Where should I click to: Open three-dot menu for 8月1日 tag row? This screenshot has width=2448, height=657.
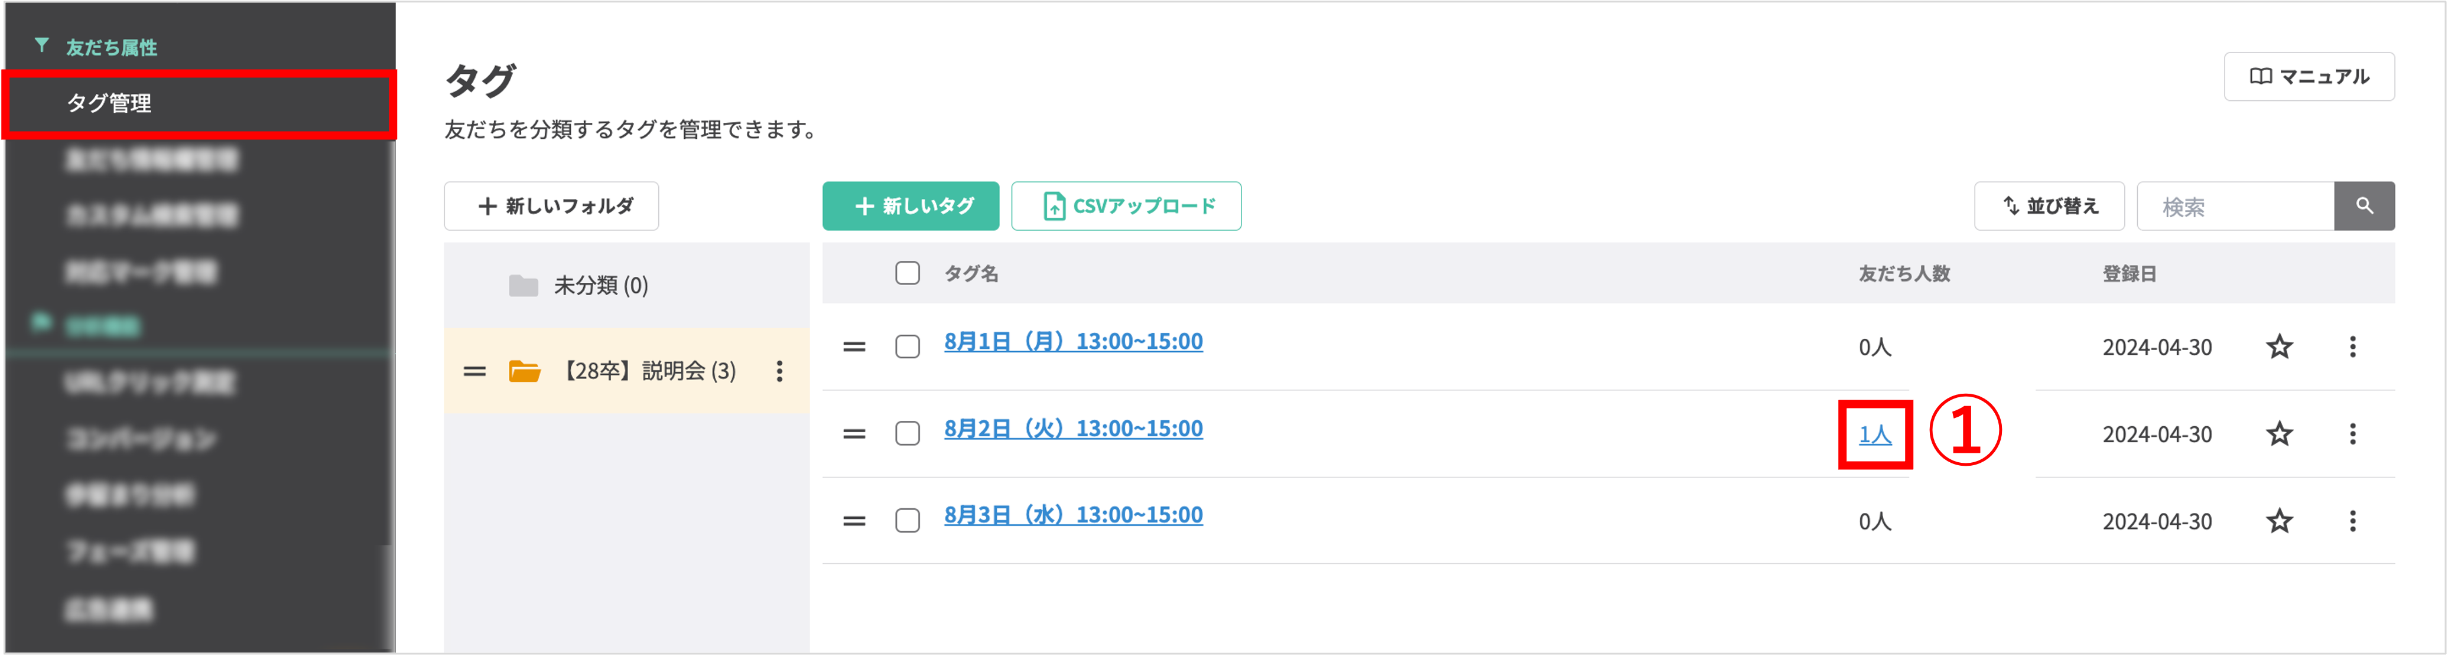2352,347
